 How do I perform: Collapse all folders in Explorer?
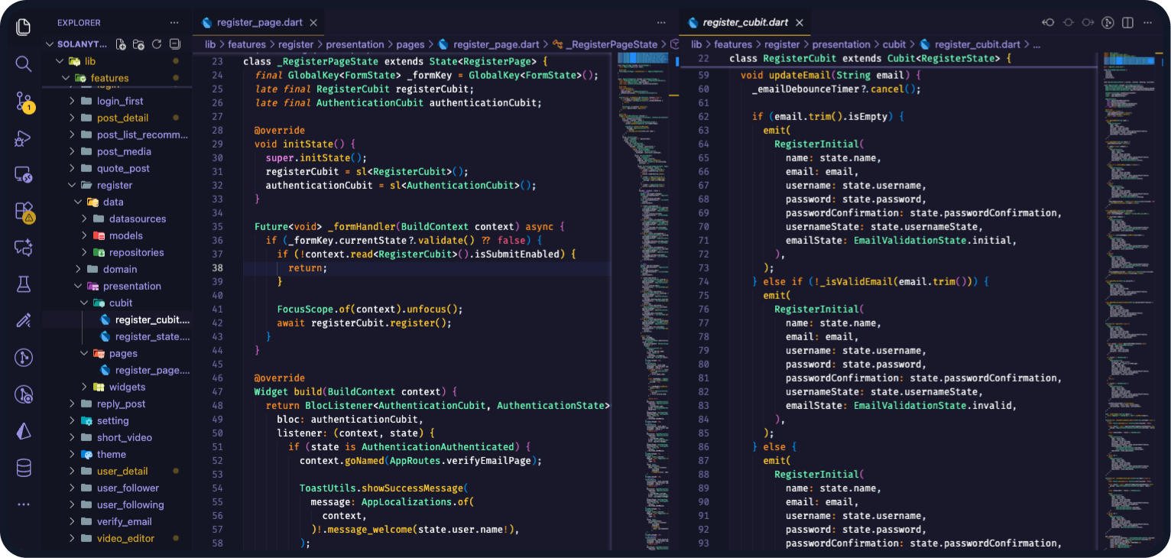(175, 44)
